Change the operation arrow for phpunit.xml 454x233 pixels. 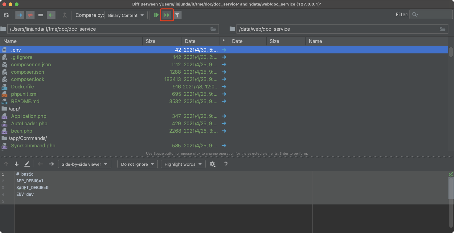coord(224,94)
